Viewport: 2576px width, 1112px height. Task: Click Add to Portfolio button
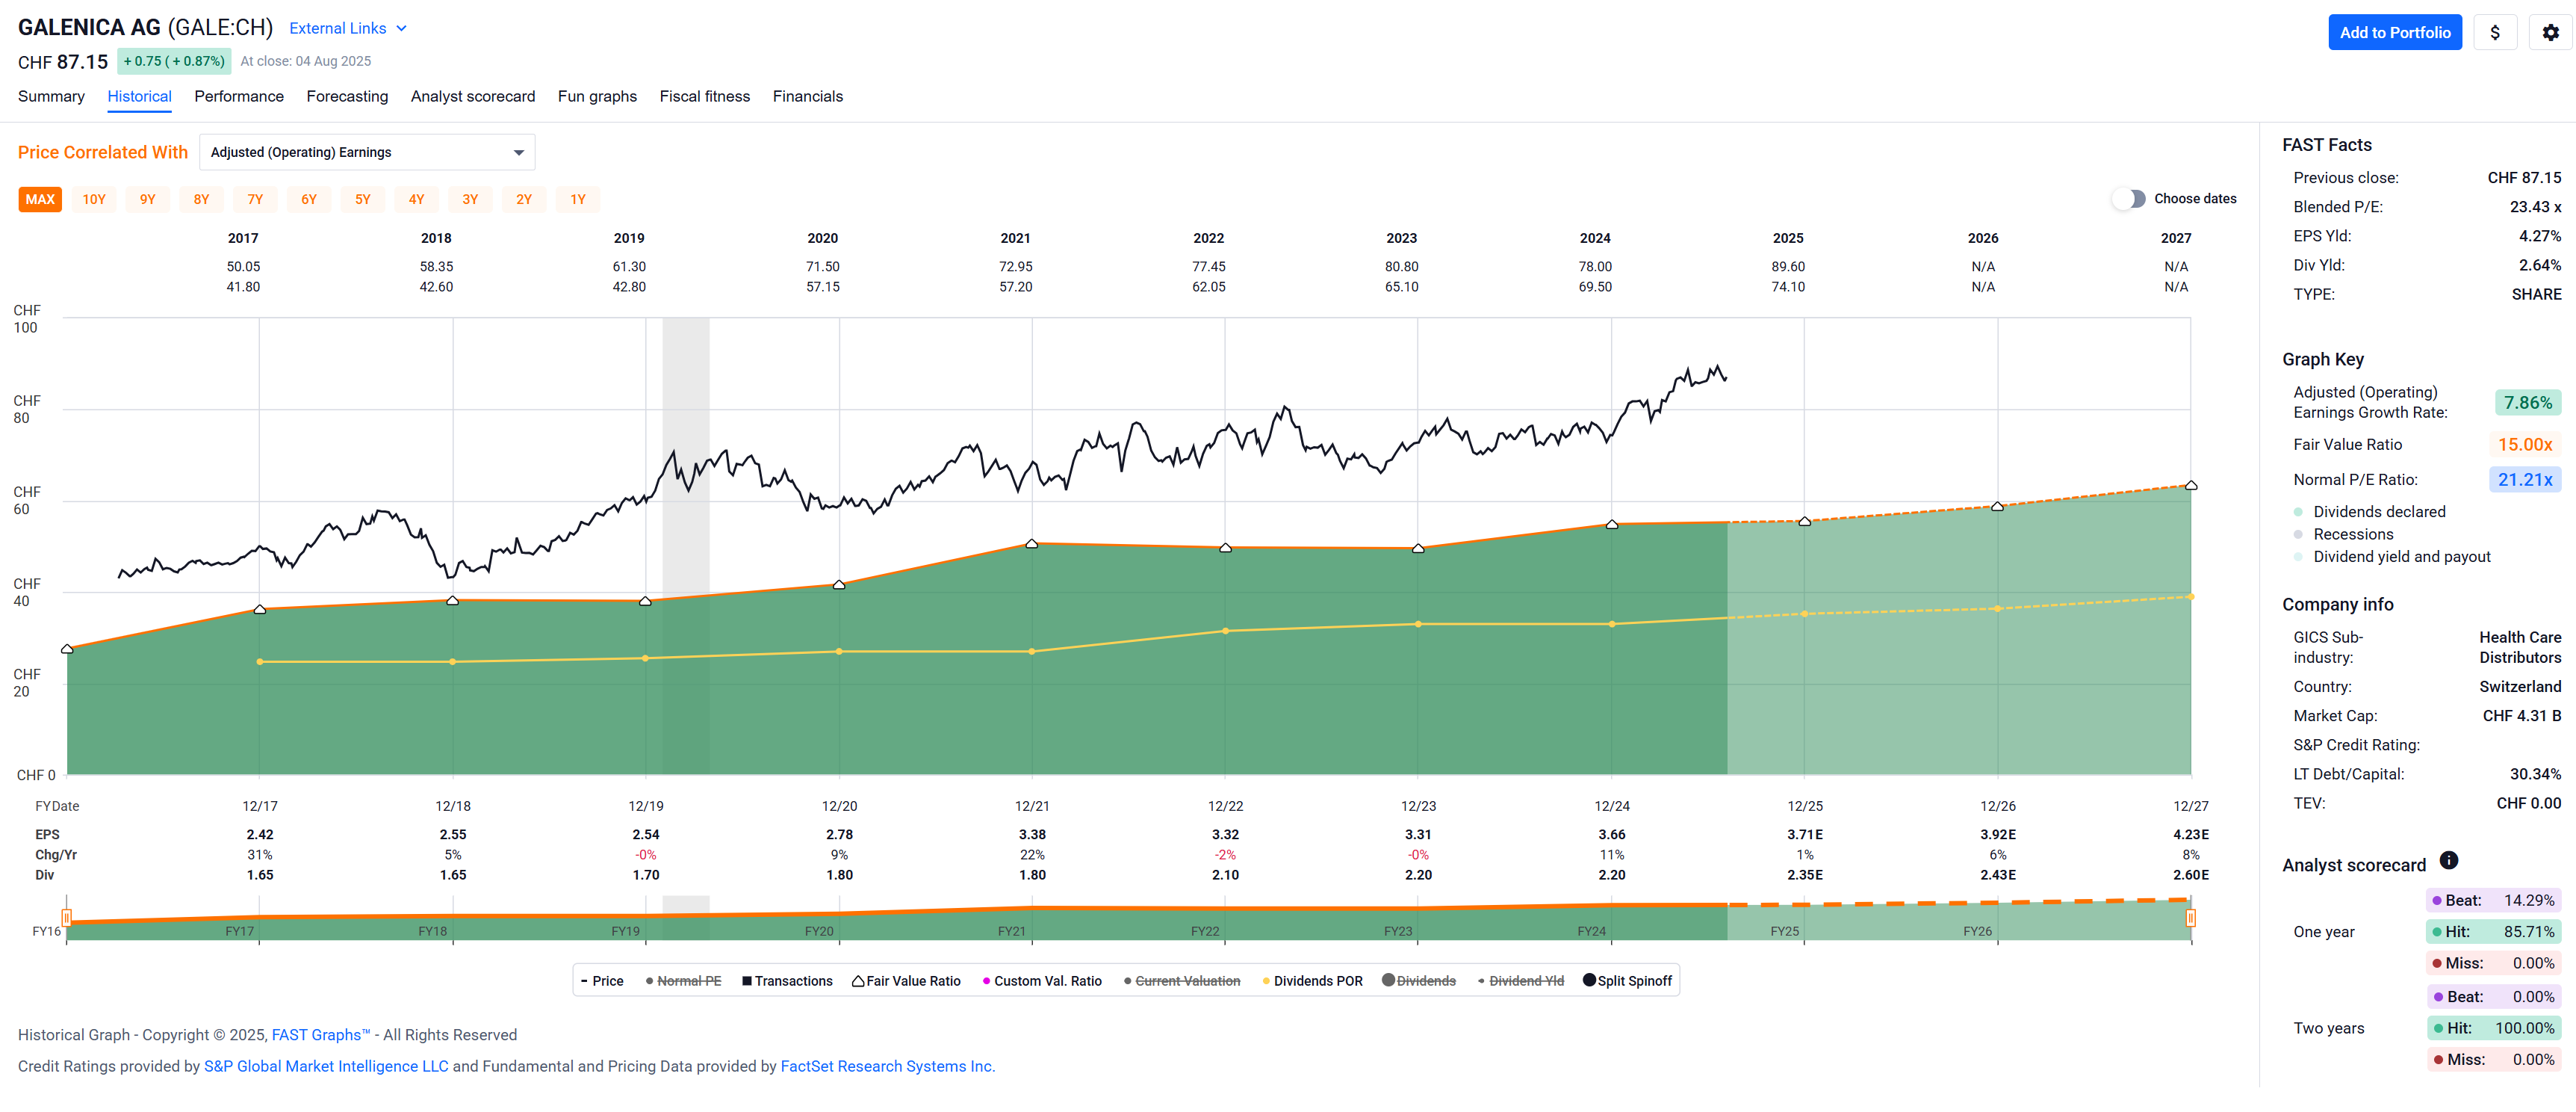click(x=2394, y=32)
